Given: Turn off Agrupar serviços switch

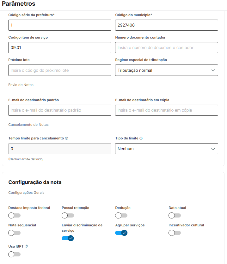Looking at the screenshot, I should [121, 233].
